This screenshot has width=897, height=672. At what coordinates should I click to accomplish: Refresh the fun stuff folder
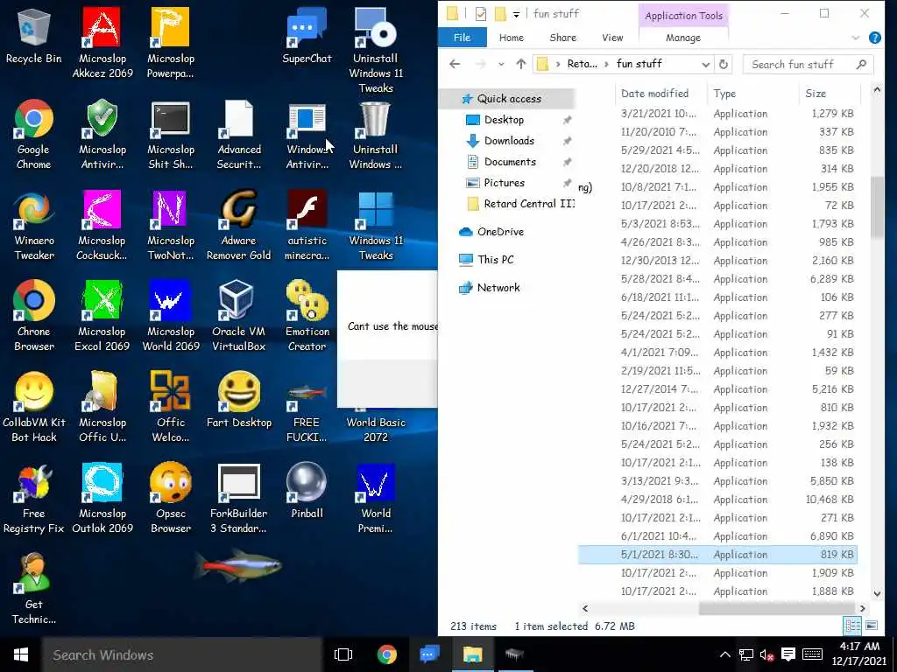pos(724,64)
